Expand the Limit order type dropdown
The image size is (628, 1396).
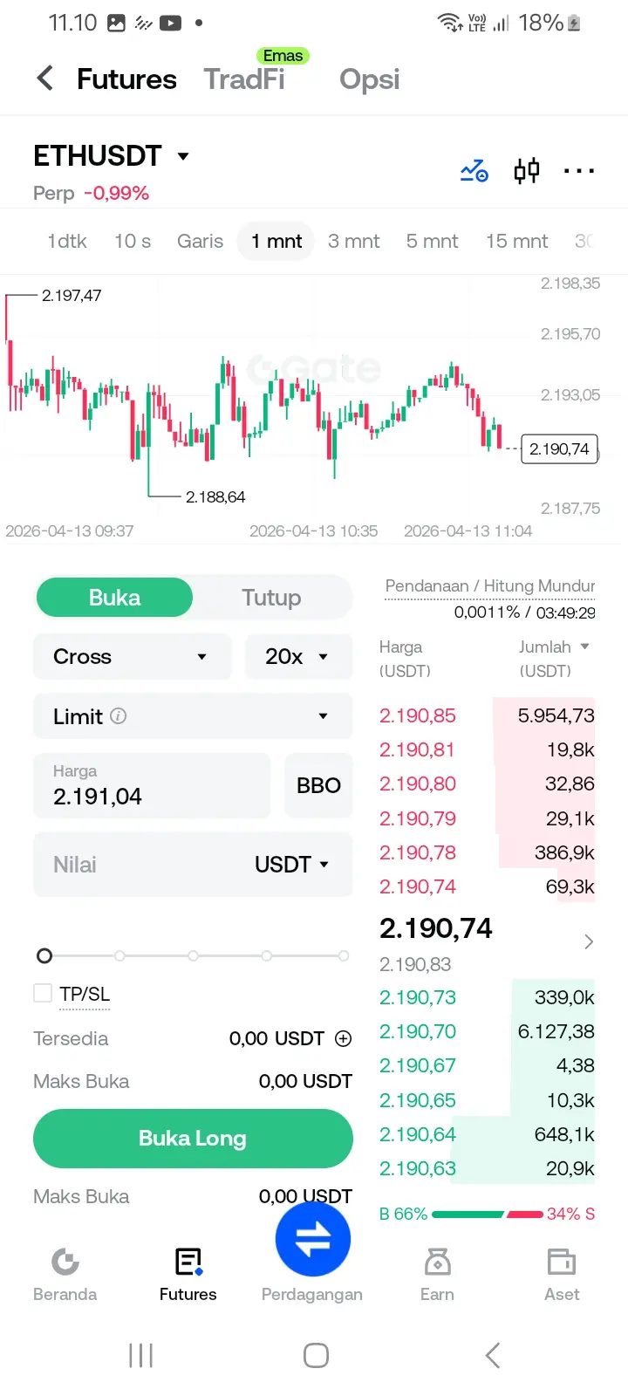(193, 716)
